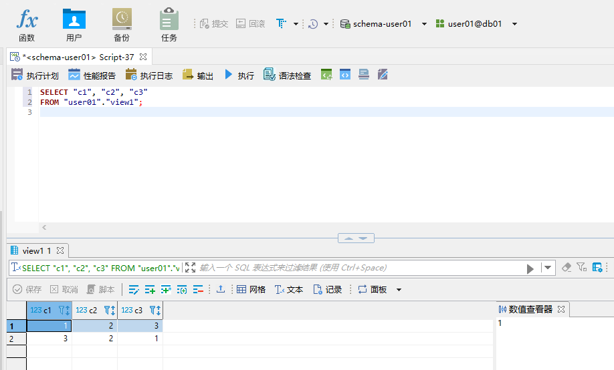Open the 备份 (backup) tool
The width and height of the screenshot is (614, 370).
click(x=122, y=25)
